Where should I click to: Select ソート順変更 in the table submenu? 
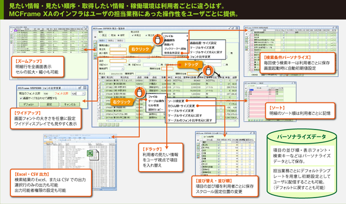pyautogui.click(x=176, y=101)
